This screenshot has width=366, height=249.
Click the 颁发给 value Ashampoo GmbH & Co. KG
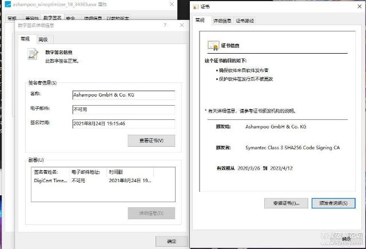click(x=276, y=127)
